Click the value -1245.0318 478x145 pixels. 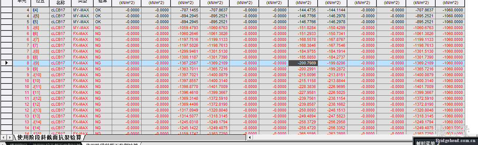coord(185,122)
